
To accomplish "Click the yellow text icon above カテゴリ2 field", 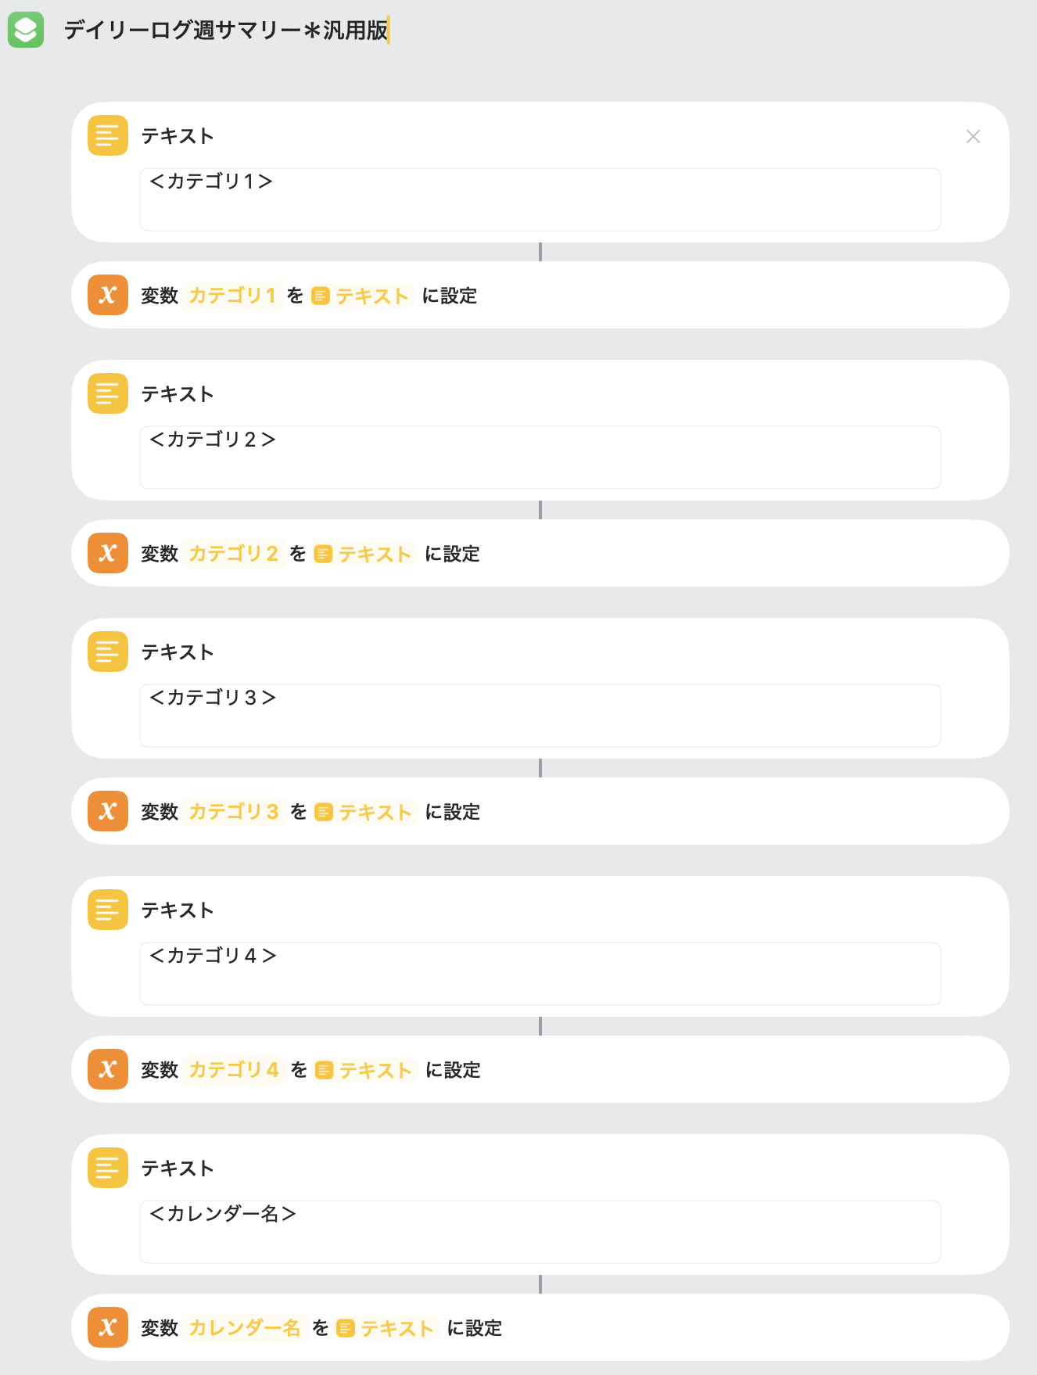I will coord(108,393).
